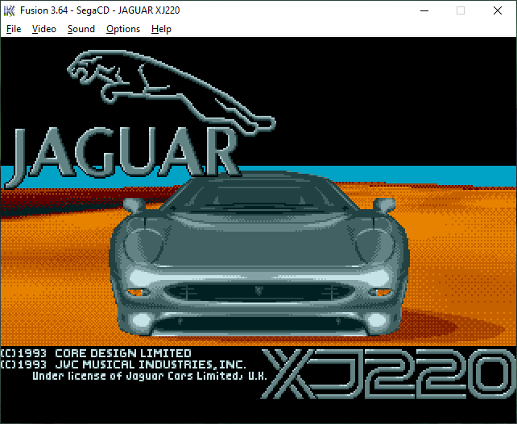Click the window title 'Fusion 3.64 - SegaCD - JAGUAR XJ220'

(100, 10)
